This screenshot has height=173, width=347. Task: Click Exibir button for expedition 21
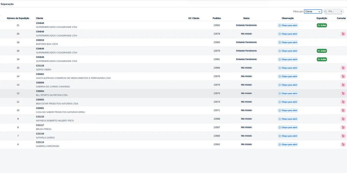322,25
